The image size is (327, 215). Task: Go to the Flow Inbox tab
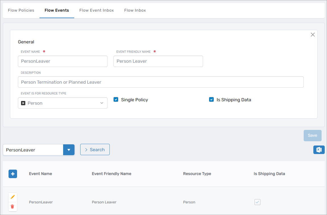[135, 10]
